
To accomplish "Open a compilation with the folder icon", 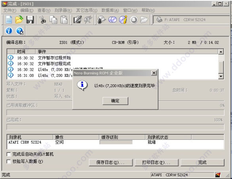I will coord(19,20).
